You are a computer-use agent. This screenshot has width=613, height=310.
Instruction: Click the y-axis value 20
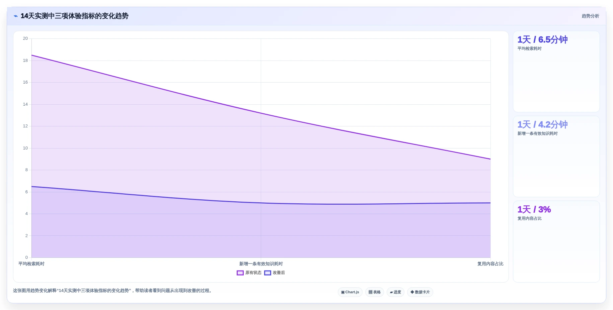click(x=25, y=38)
